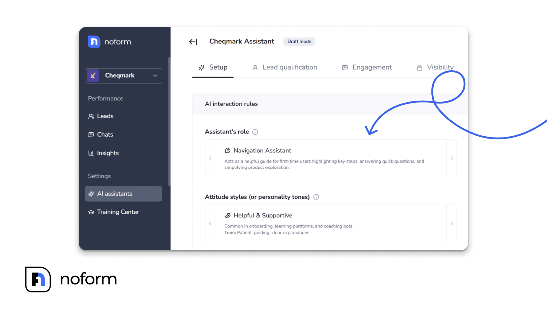Switch to the Lead qualification tab

click(x=290, y=67)
